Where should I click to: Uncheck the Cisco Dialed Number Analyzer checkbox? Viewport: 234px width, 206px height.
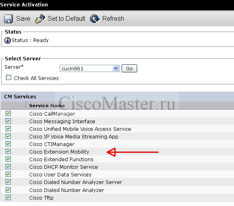pos(8,190)
